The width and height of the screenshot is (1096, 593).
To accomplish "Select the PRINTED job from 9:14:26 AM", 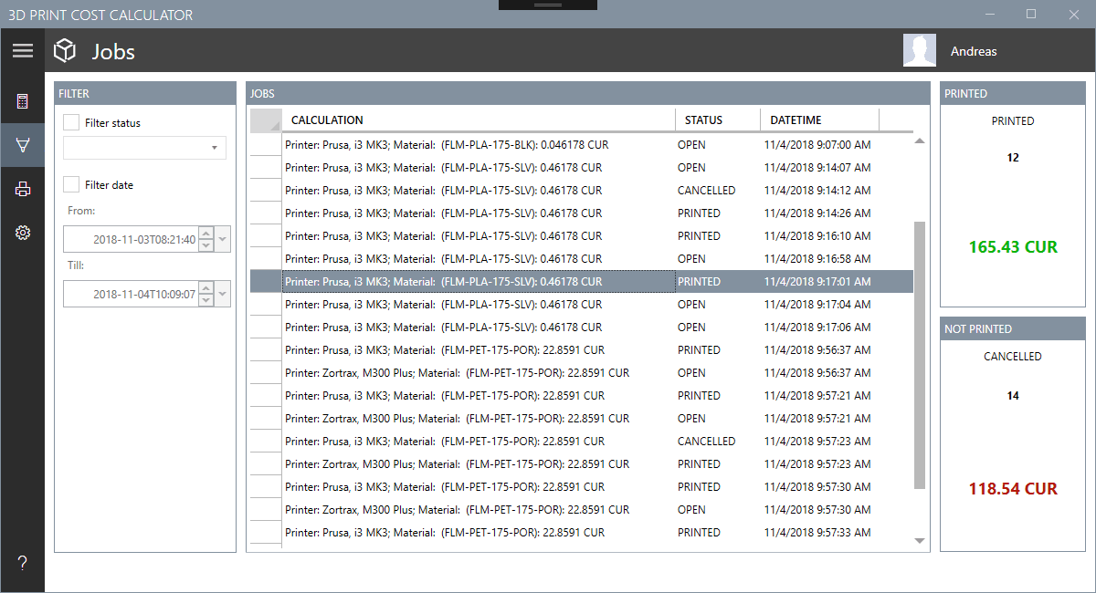I will point(582,213).
